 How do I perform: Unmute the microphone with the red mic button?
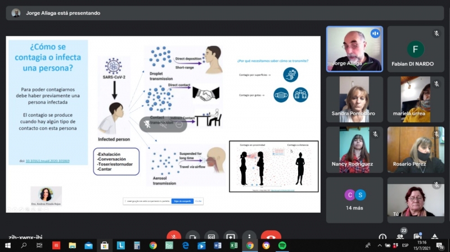[x=174, y=235]
